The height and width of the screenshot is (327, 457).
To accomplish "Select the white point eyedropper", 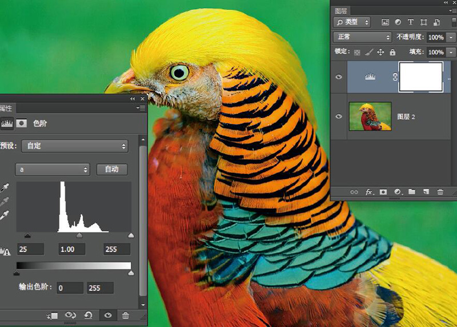I will [5, 215].
